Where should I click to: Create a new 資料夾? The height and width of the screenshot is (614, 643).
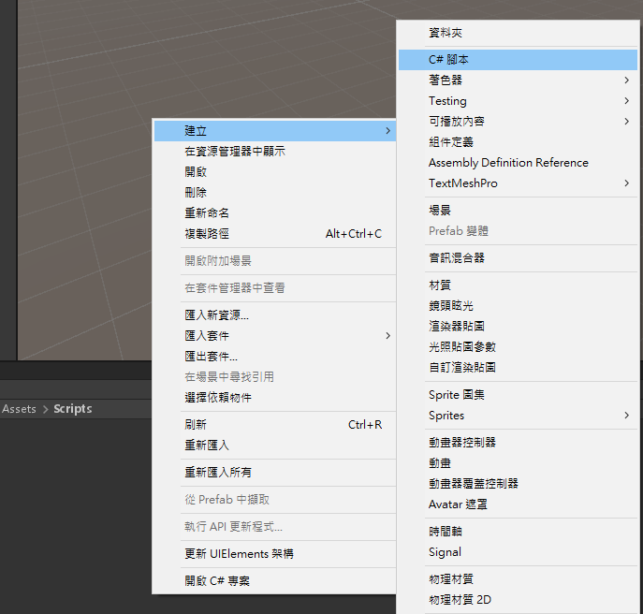pos(446,33)
